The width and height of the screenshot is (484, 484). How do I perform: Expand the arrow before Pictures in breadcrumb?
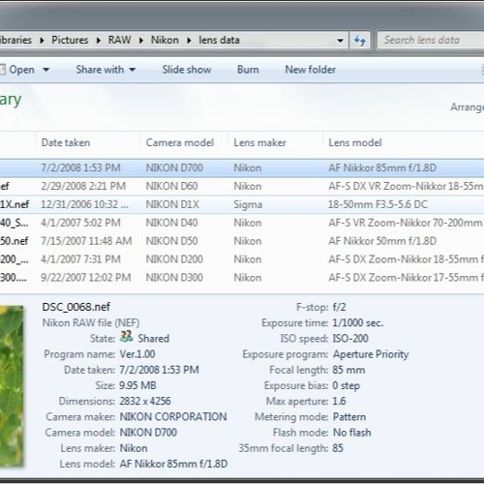click(42, 41)
